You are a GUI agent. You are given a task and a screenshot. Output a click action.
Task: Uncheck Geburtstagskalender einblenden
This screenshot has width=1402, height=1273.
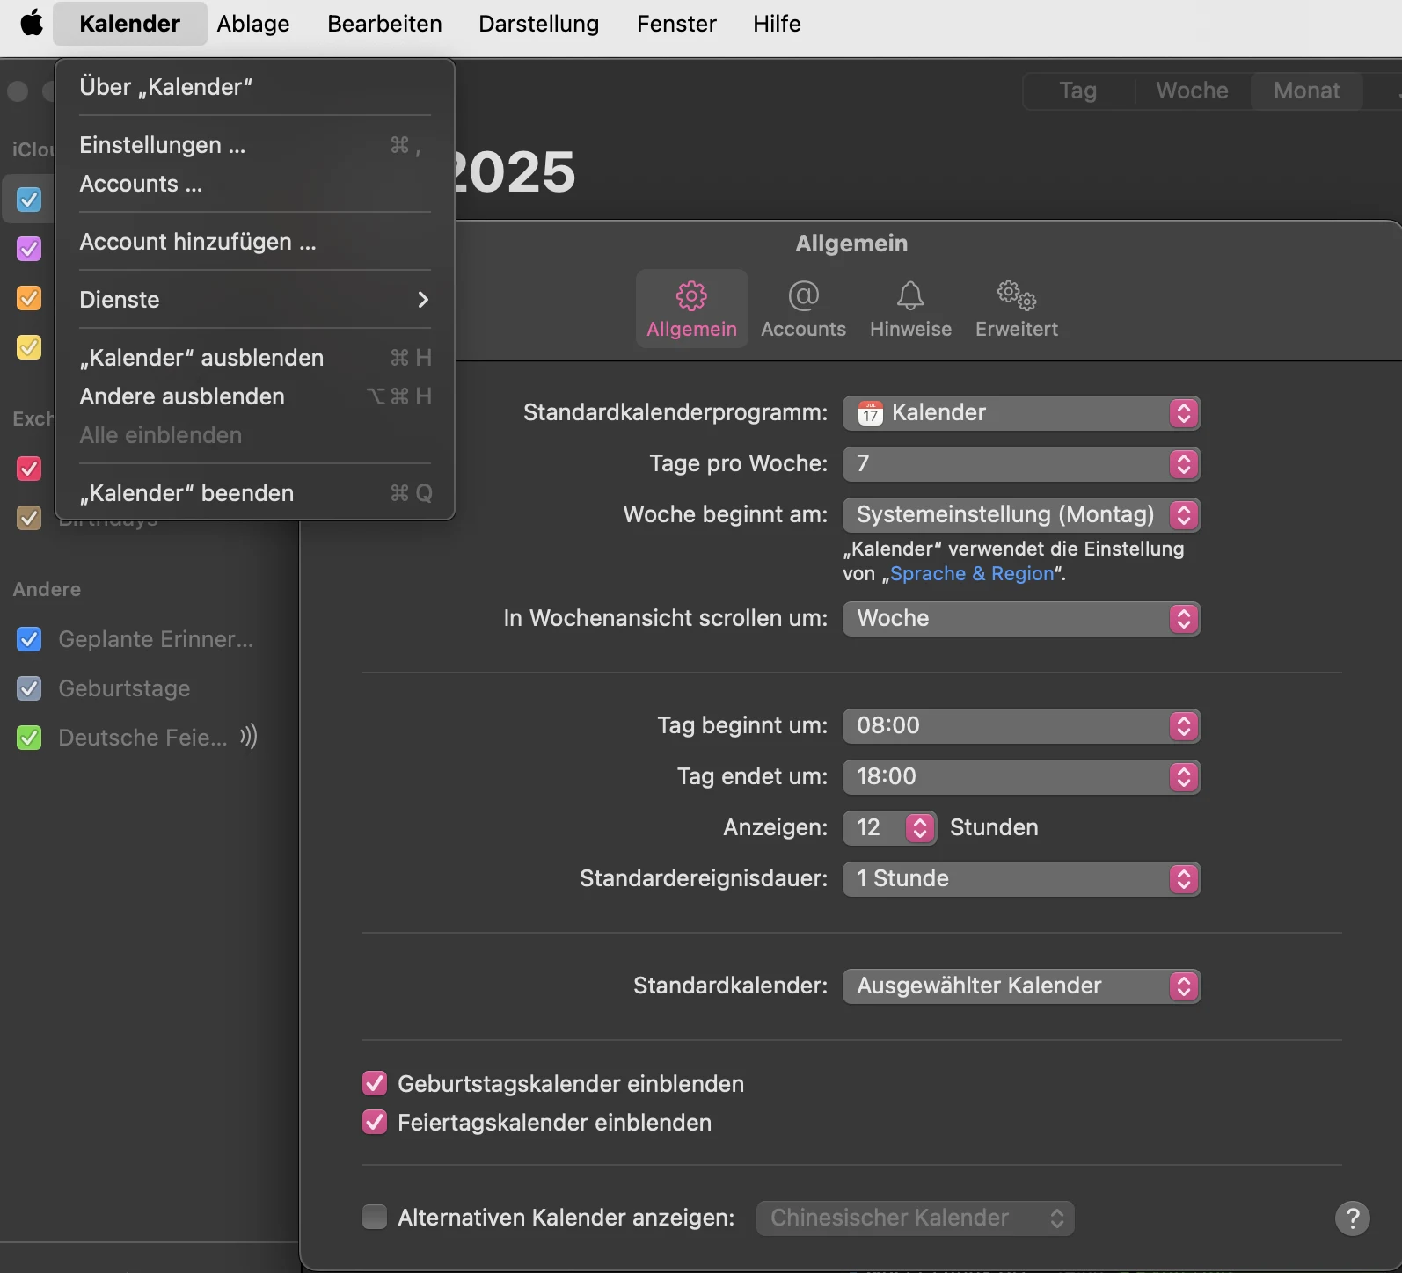[375, 1083]
